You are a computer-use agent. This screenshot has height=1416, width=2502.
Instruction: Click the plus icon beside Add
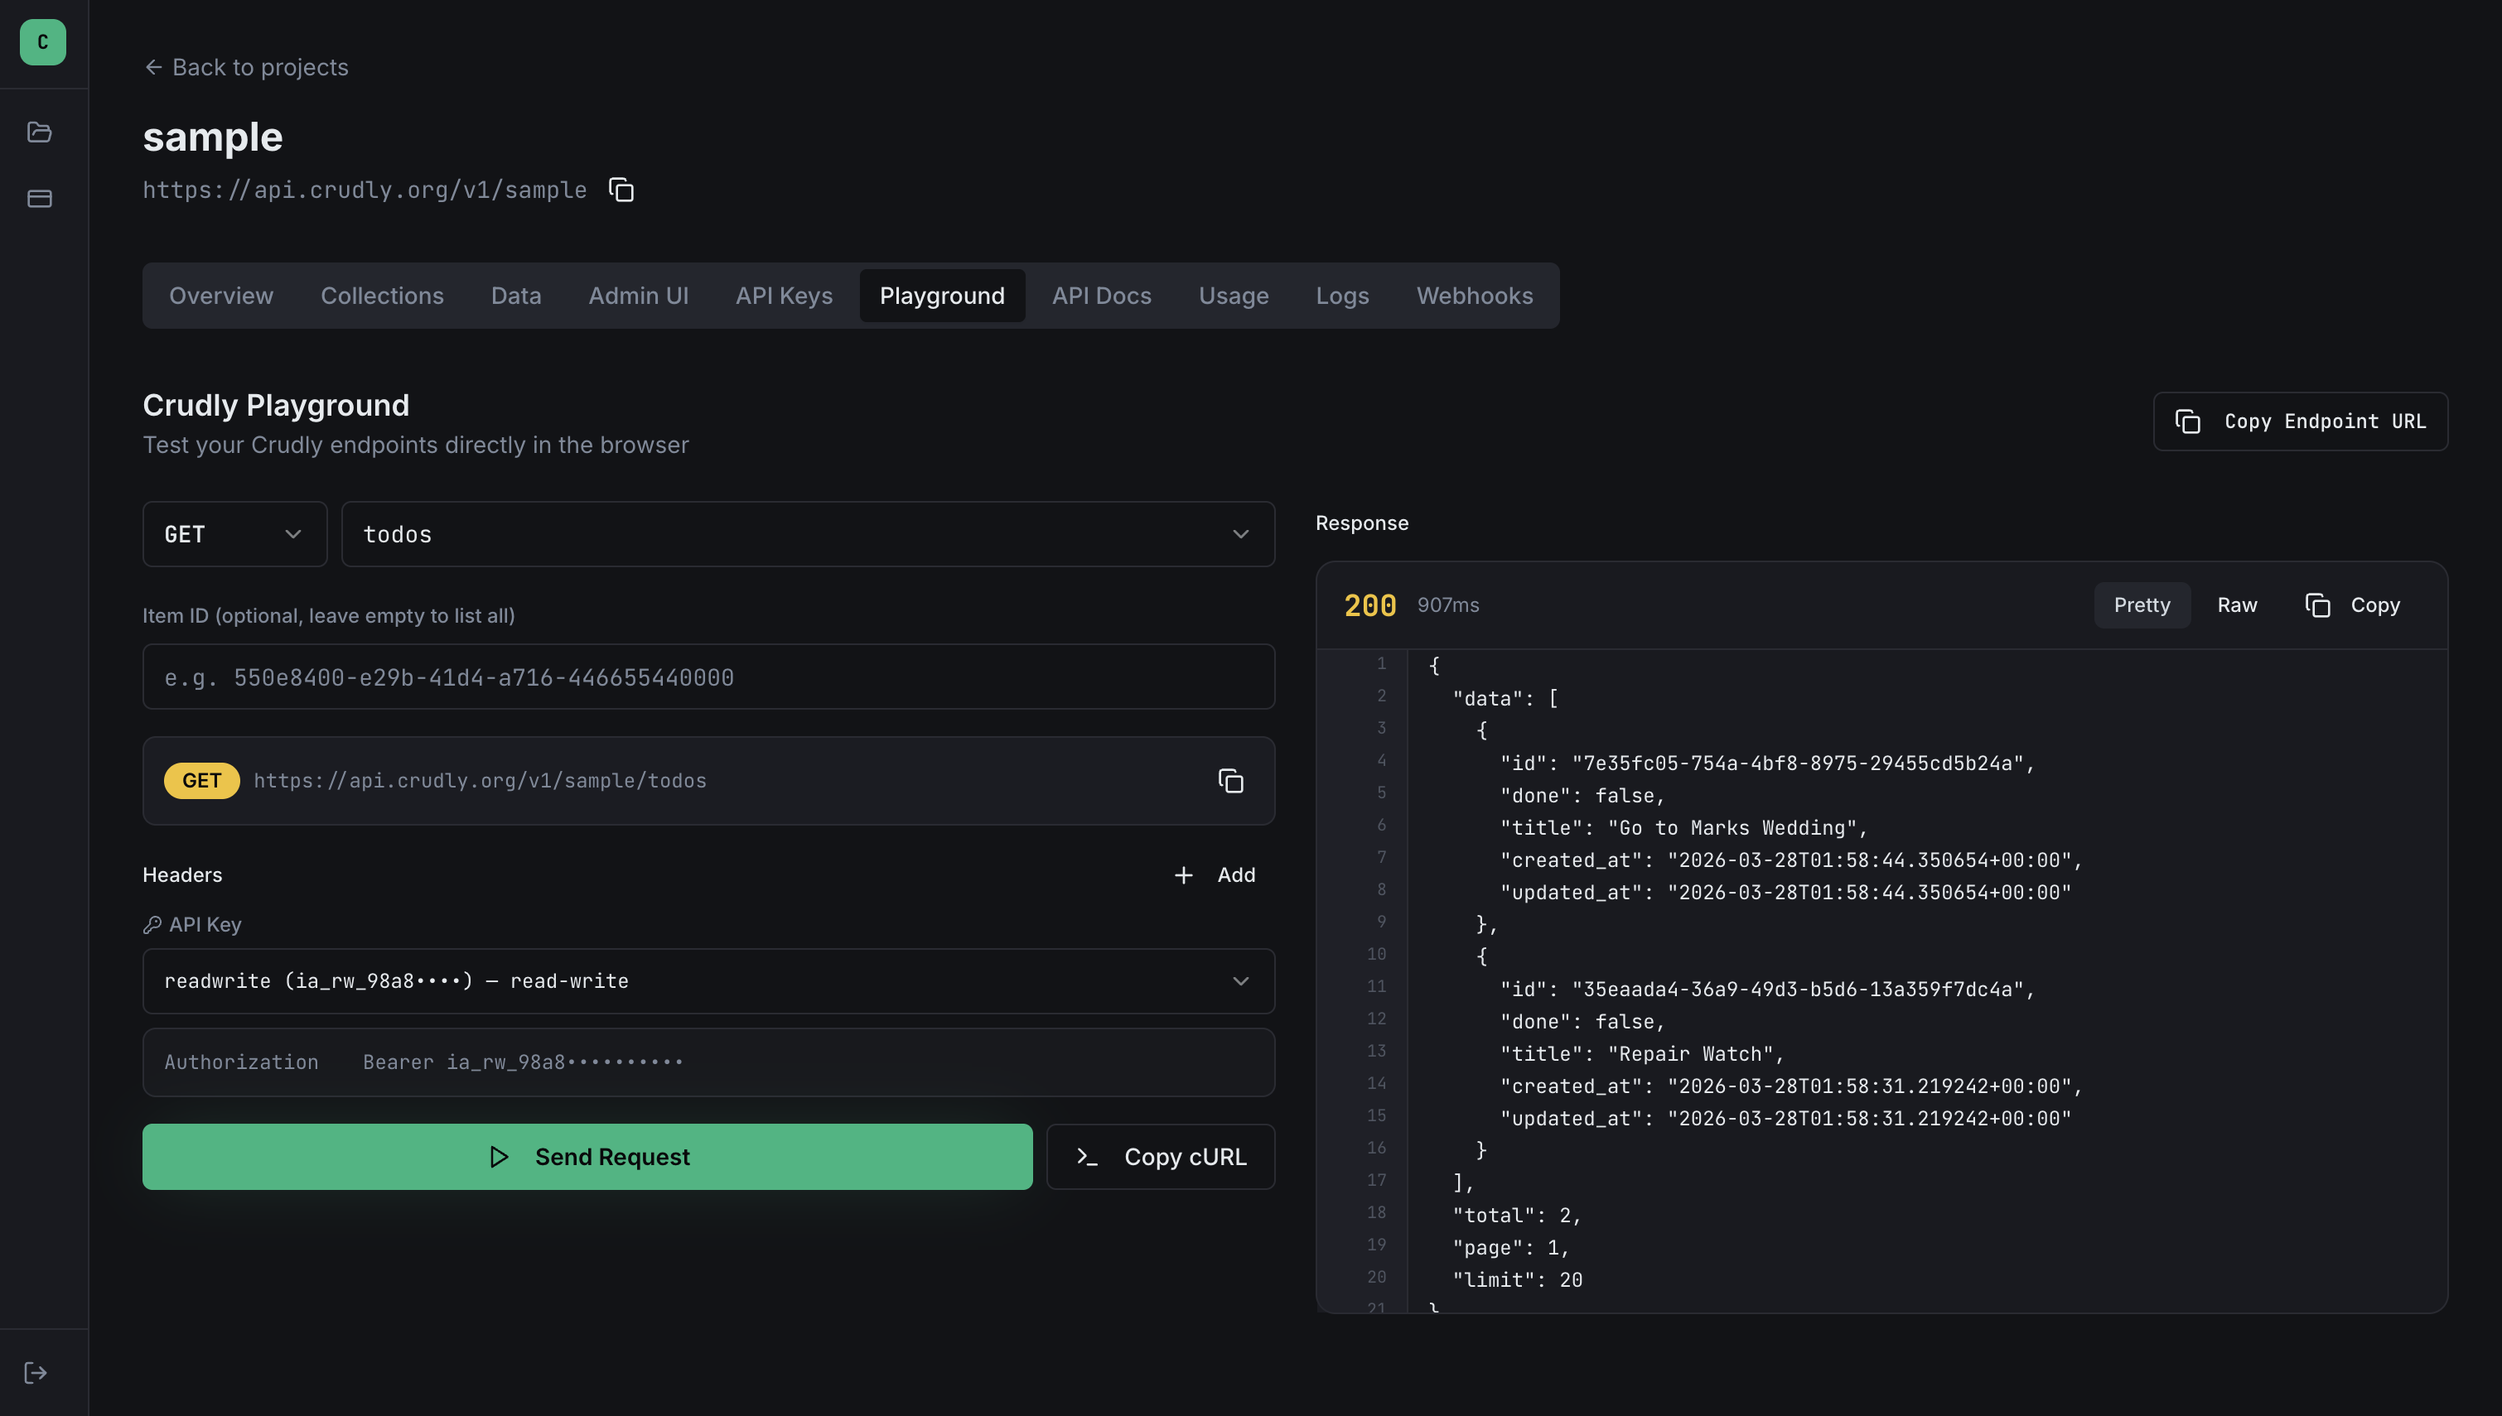[x=1183, y=875]
